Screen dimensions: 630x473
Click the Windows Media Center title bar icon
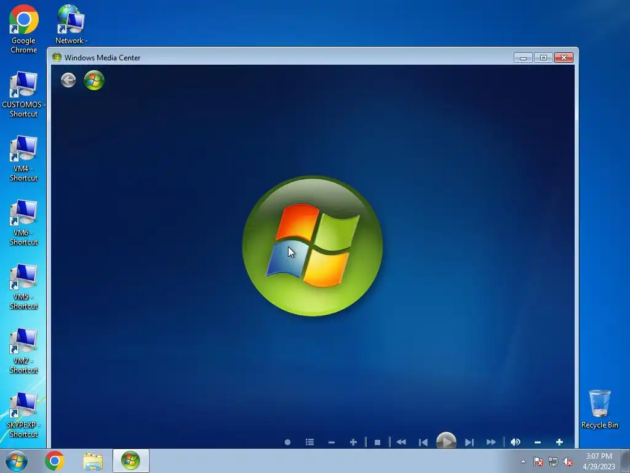click(x=57, y=57)
